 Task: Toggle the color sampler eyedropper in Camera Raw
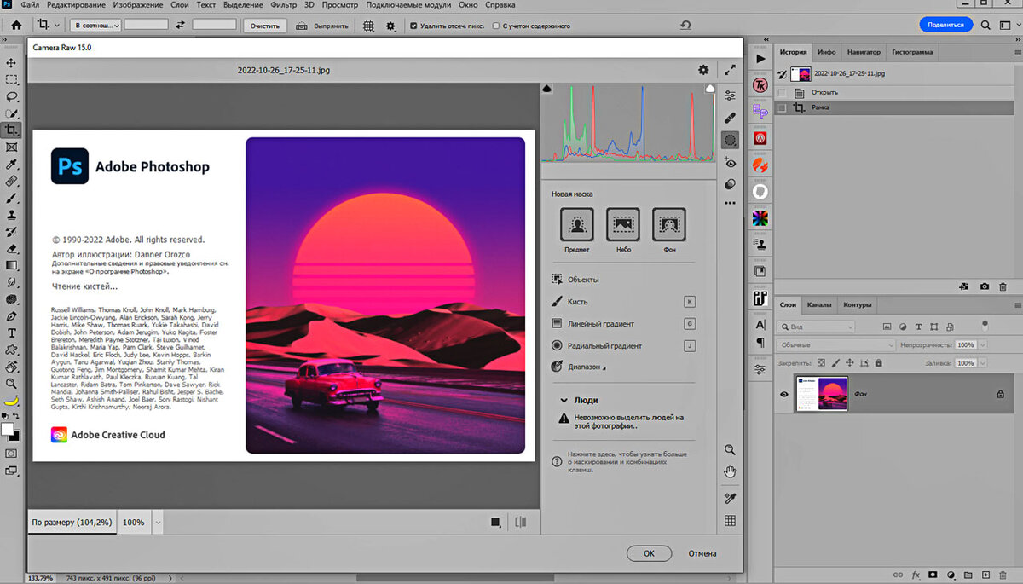731,498
